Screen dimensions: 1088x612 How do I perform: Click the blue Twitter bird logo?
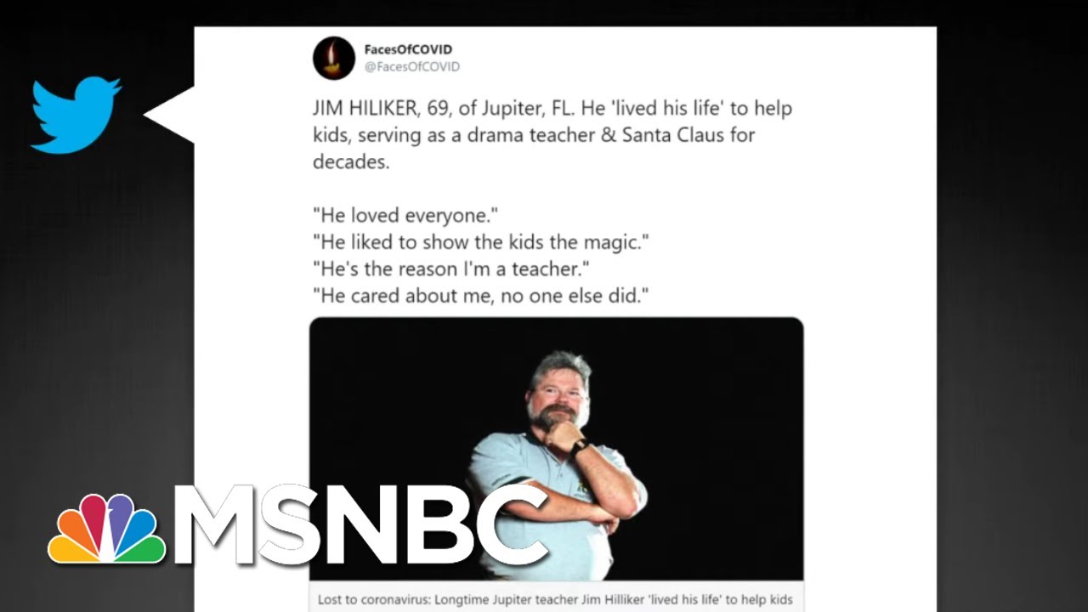coord(76,116)
